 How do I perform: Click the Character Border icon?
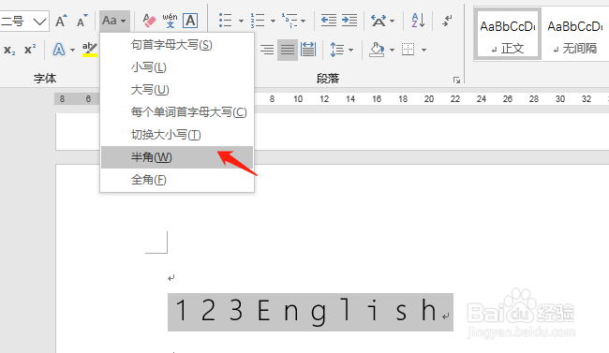[x=190, y=21]
